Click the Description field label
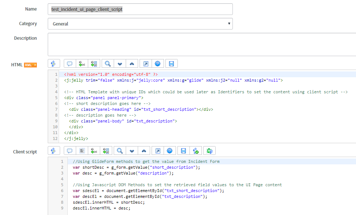The height and width of the screenshot is (215, 356). tap(26, 38)
